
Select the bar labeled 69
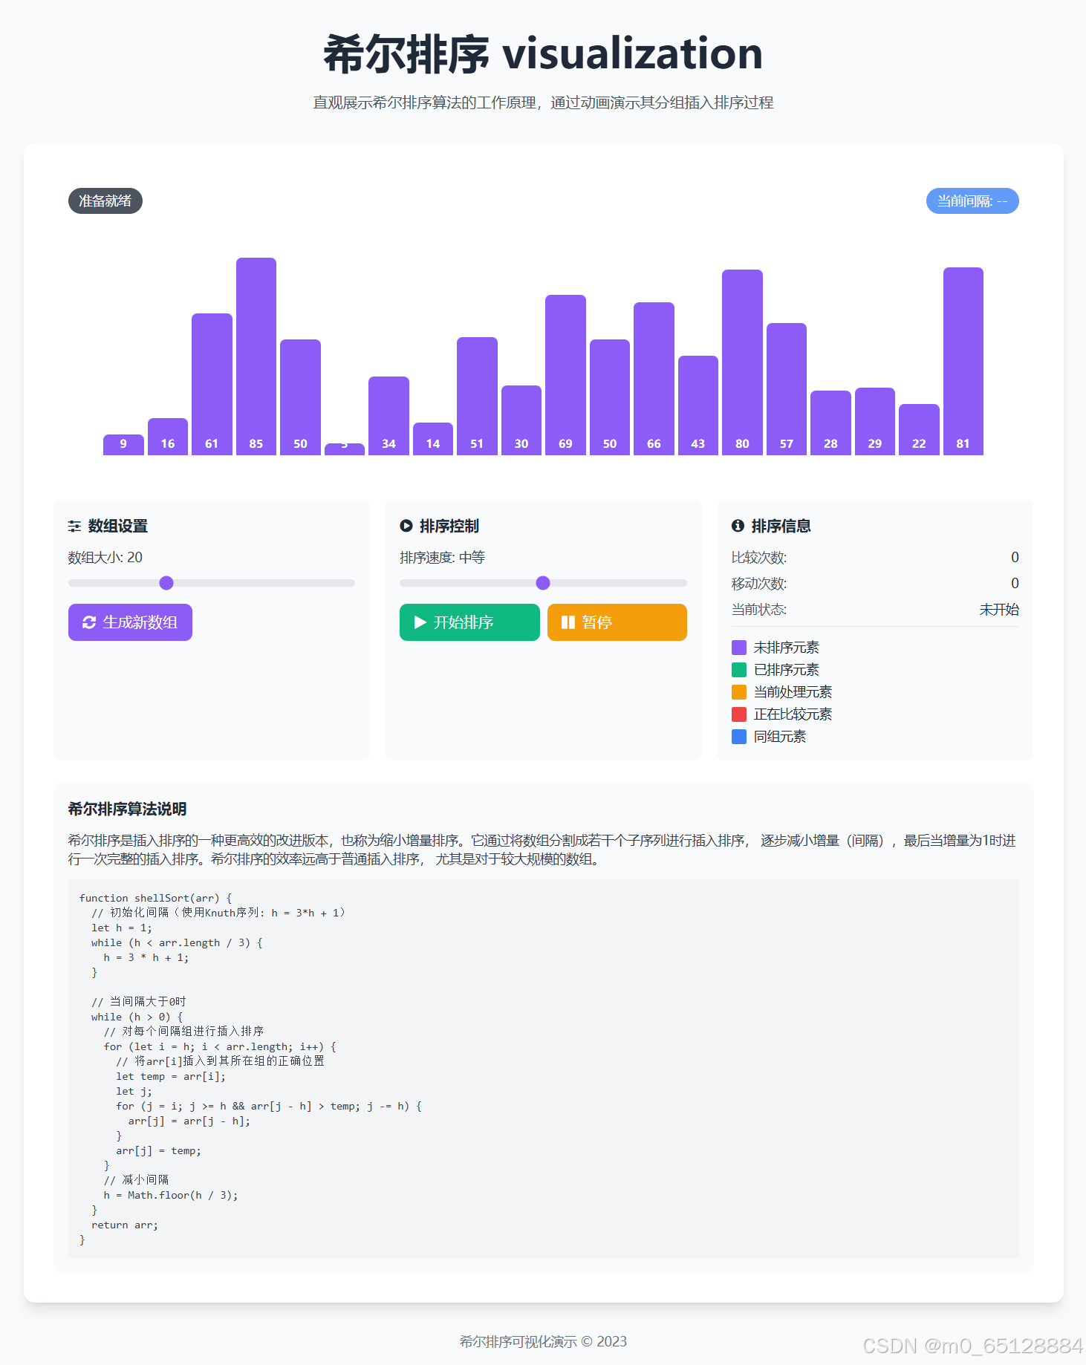coord(565,375)
